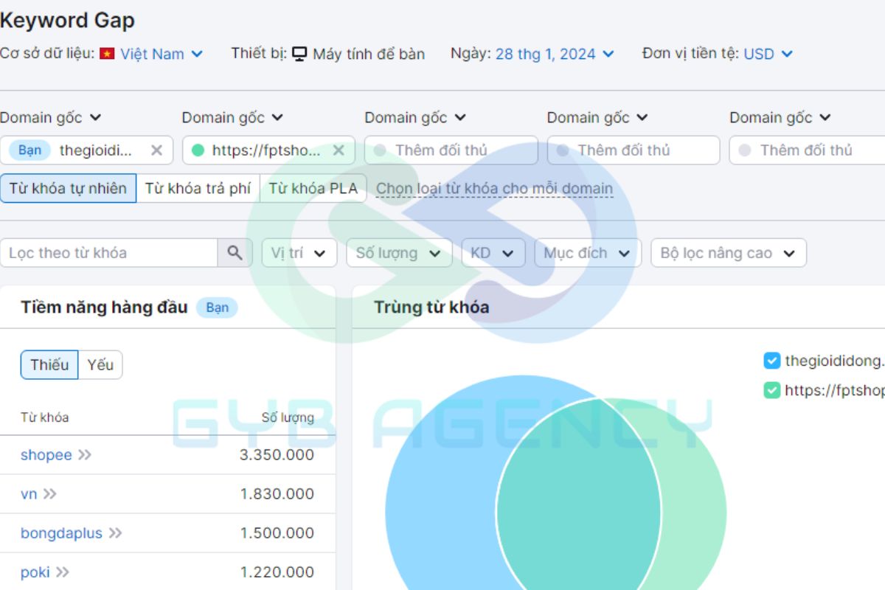Select the Từ khóa PLA tab
This screenshot has height=590, width=885.
(x=313, y=188)
